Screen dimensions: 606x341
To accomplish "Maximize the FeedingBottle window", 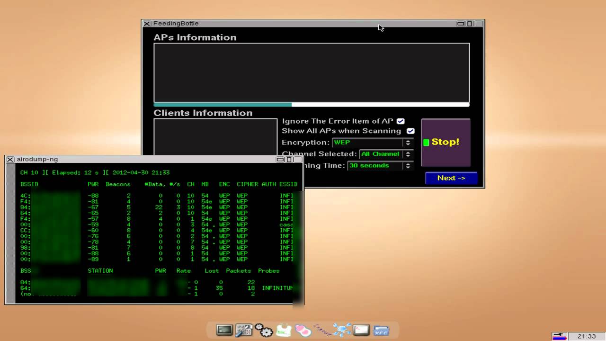I will (470, 24).
